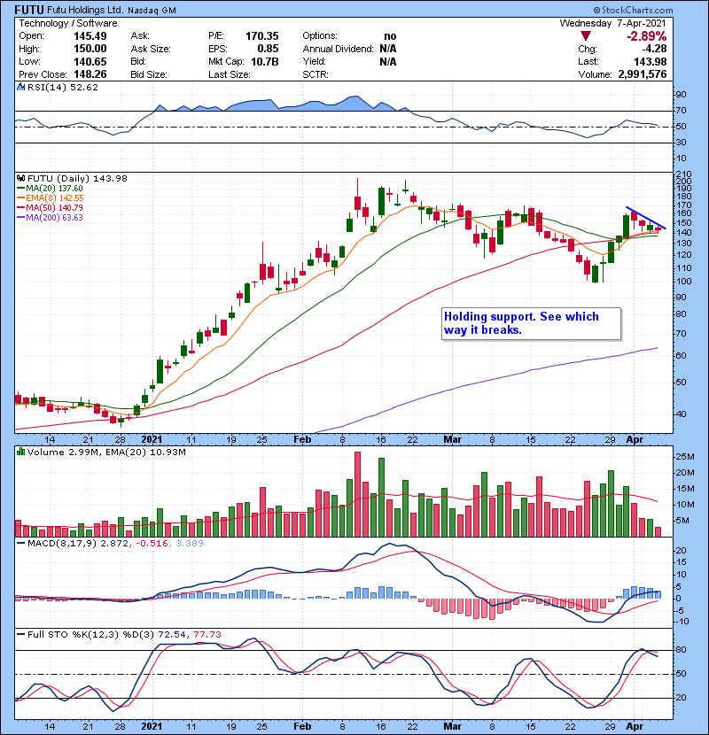This screenshot has width=709, height=735.
Task: Select the High value 150.00
Action: pyautogui.click(x=90, y=49)
